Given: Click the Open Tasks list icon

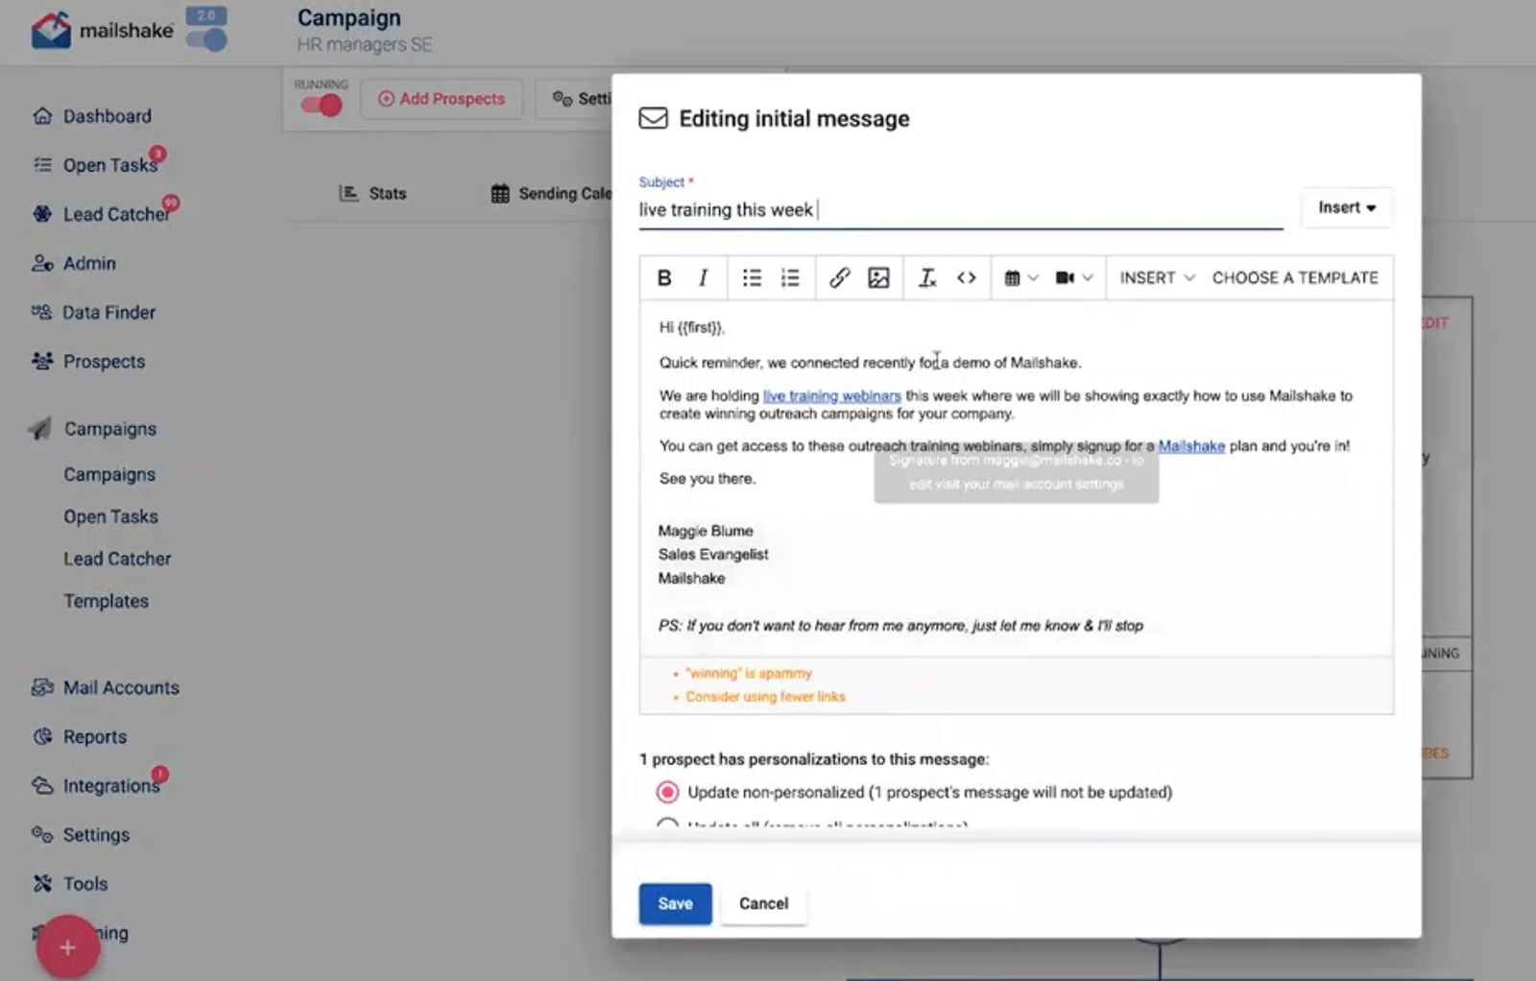Looking at the screenshot, I should tap(42, 165).
